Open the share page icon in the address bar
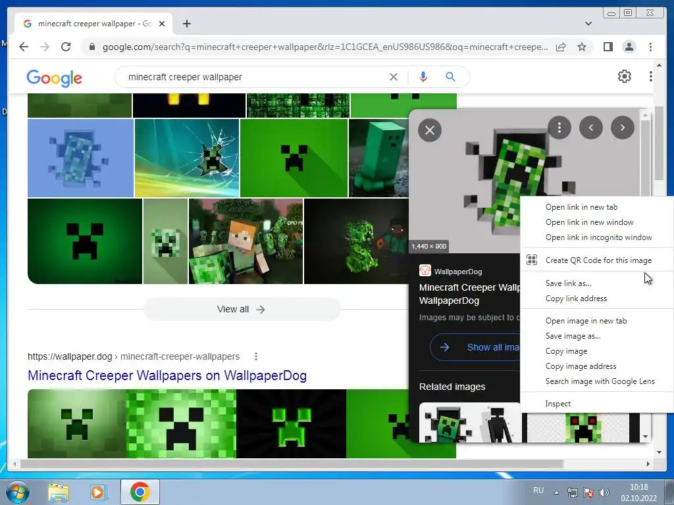Image resolution: width=674 pixels, height=505 pixels. click(561, 47)
